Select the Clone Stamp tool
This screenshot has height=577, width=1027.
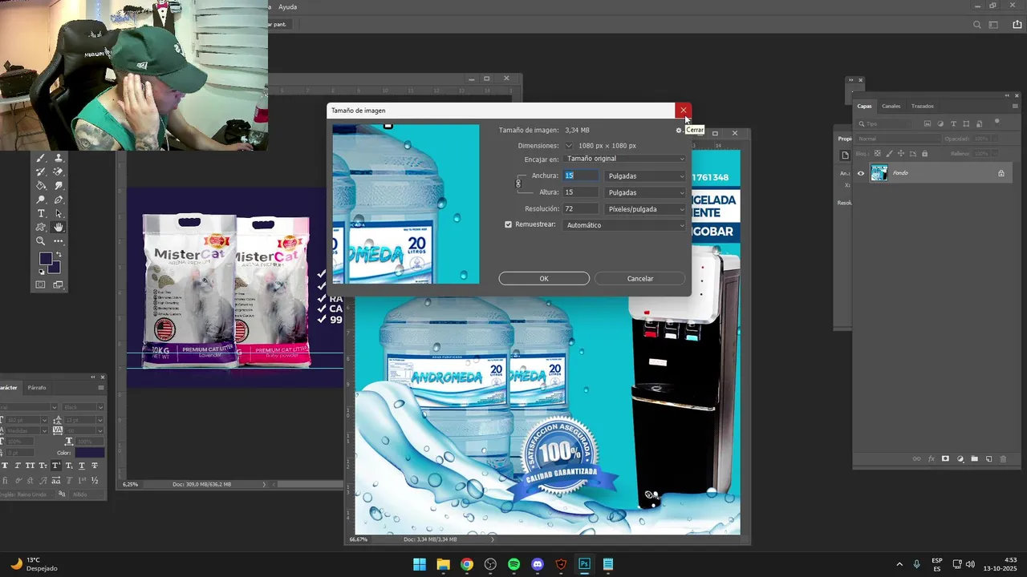pos(59,158)
